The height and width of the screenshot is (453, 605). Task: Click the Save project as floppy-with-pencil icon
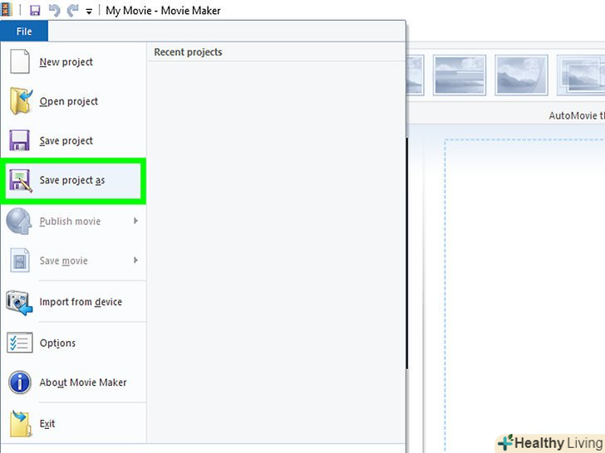coord(21,180)
